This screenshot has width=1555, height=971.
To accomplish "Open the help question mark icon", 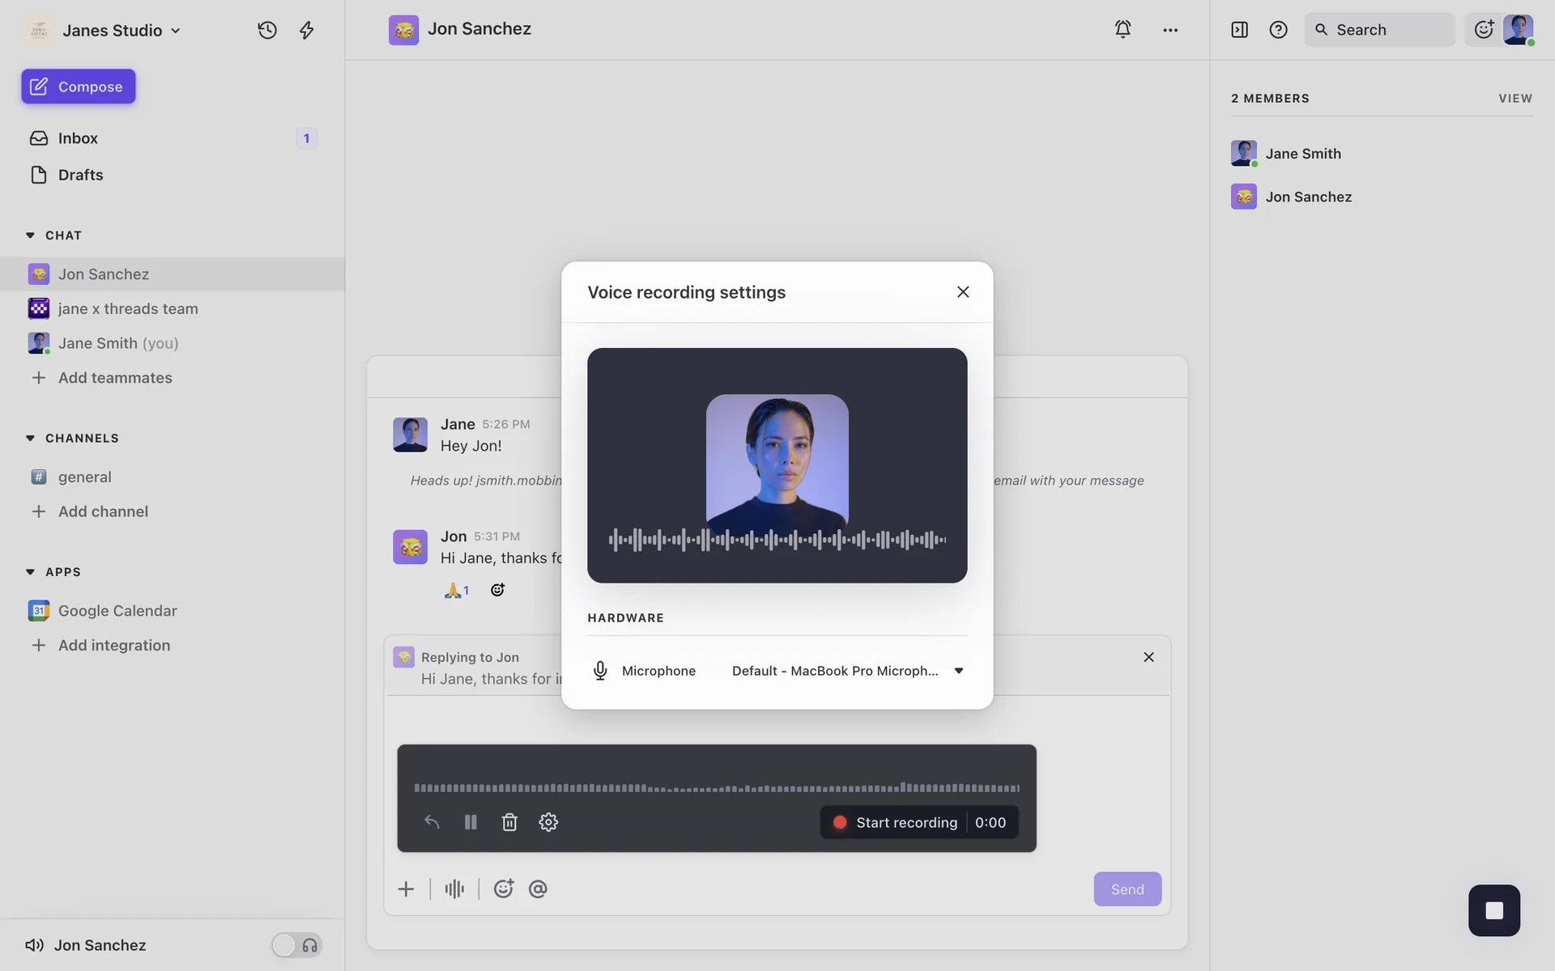I will [x=1278, y=30].
